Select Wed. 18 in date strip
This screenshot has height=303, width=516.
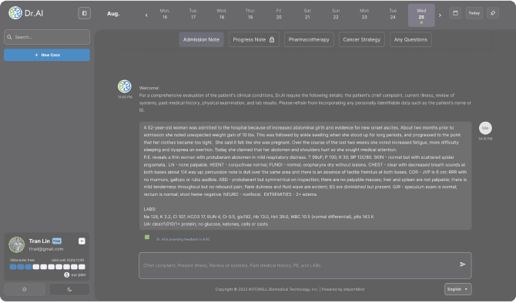[222, 14]
